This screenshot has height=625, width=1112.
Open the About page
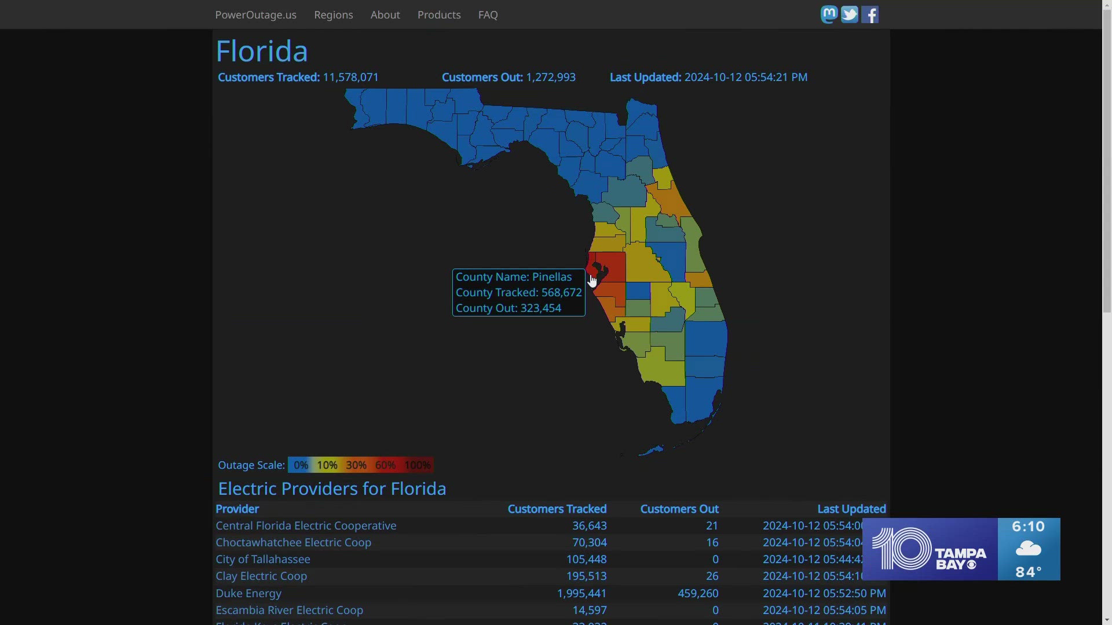(x=385, y=15)
